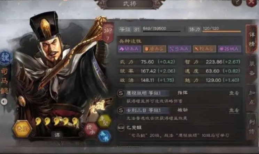Click the 御 7 red banner badge
This screenshot has width=259, height=154.
[x=108, y=33]
